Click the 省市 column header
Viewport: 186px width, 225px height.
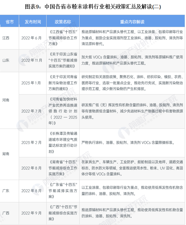click(x=9, y=22)
